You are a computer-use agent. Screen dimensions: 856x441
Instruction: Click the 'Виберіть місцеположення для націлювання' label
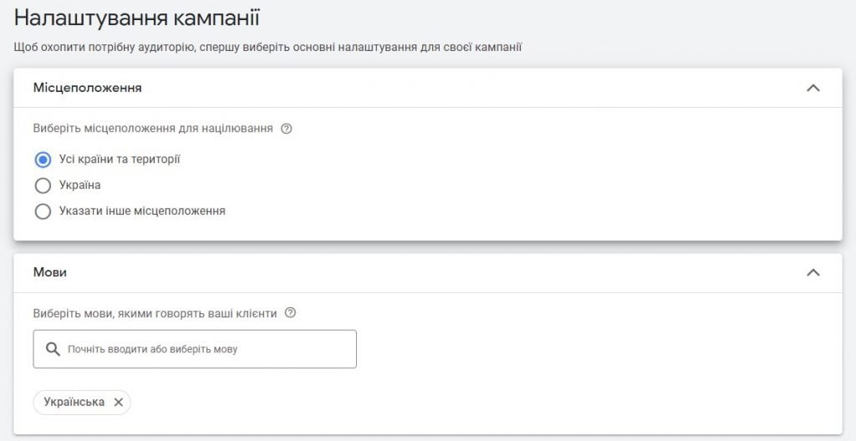coord(153,129)
